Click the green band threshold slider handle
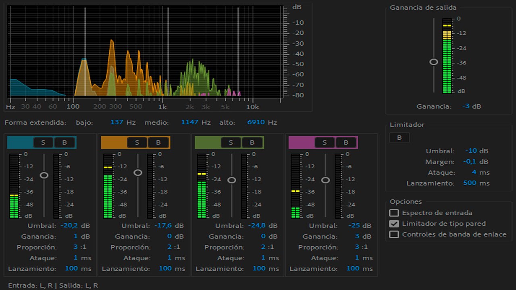Screen dimensions: 516x290 (232, 180)
